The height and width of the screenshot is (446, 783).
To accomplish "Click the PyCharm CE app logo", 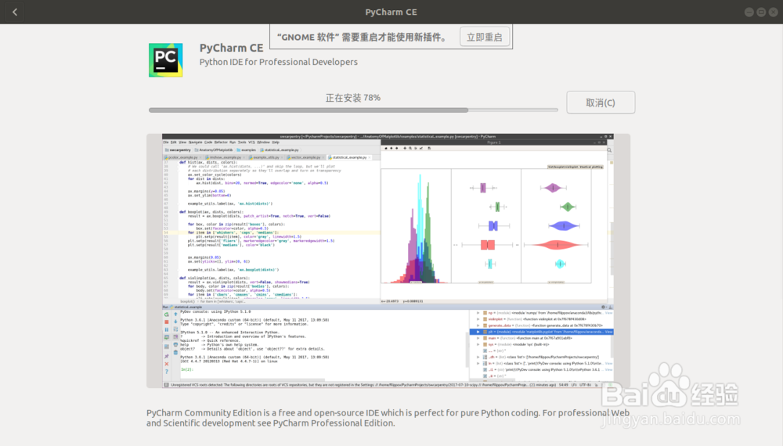I will click(166, 60).
